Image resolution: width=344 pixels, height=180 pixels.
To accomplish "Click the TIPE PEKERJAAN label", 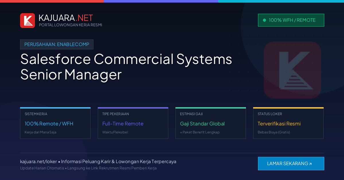I will click(x=116, y=114).
